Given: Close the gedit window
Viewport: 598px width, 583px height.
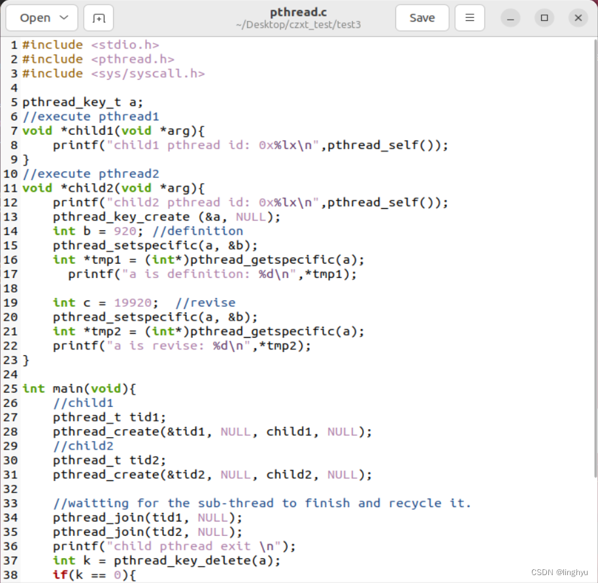Looking at the screenshot, I should click(578, 18).
